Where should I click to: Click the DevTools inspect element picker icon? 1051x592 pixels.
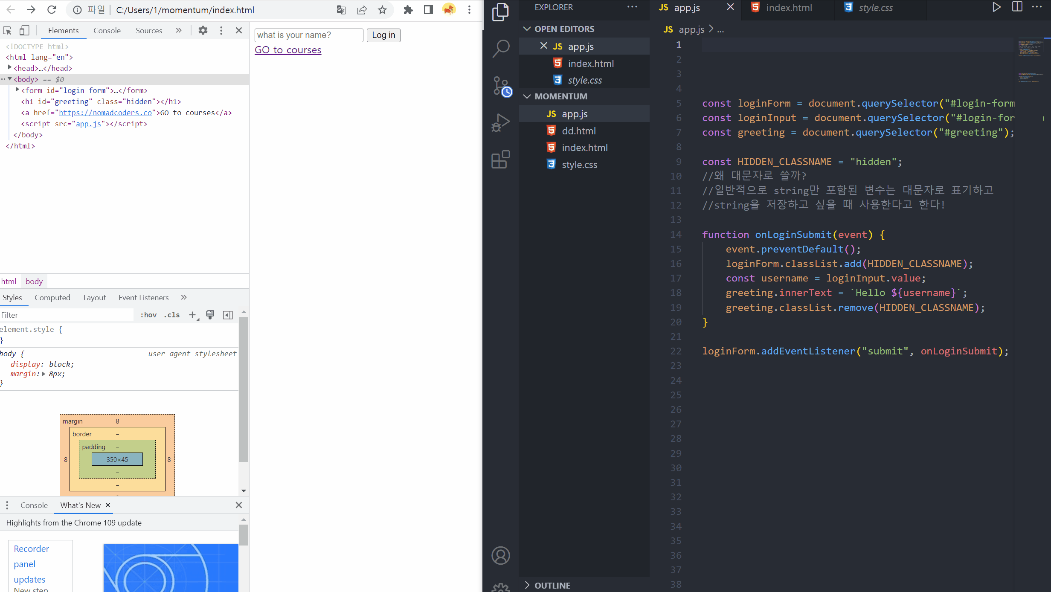(7, 31)
